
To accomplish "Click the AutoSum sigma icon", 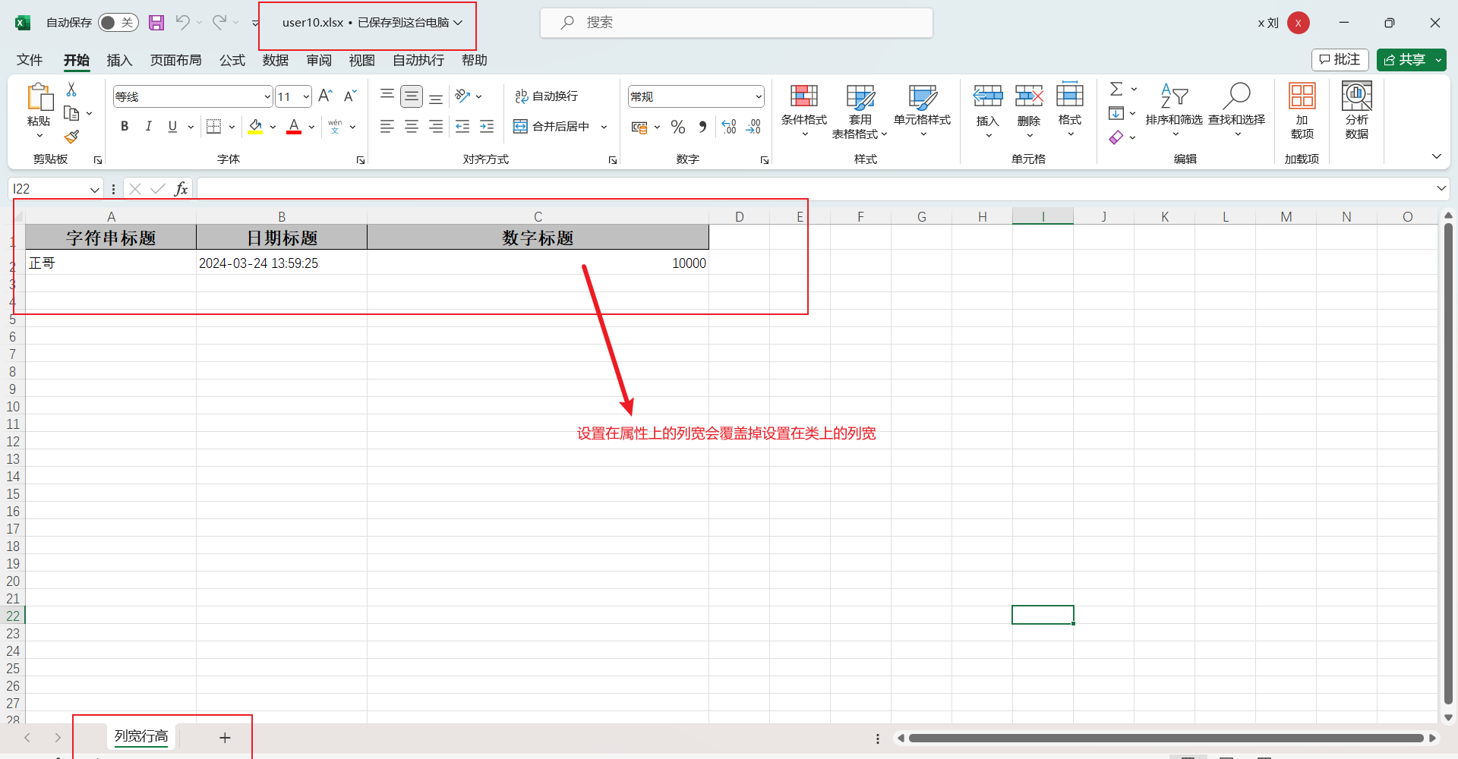I will 1116,90.
